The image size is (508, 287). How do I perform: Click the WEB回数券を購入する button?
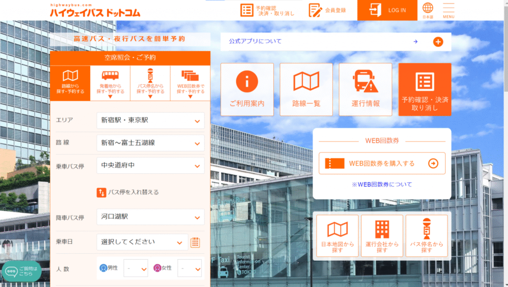pyautogui.click(x=381, y=163)
